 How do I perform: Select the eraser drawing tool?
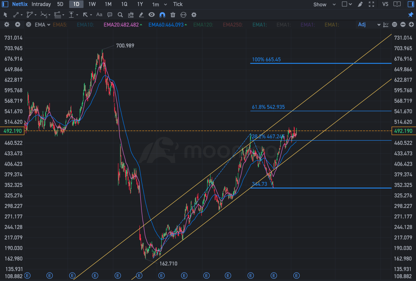point(141,15)
